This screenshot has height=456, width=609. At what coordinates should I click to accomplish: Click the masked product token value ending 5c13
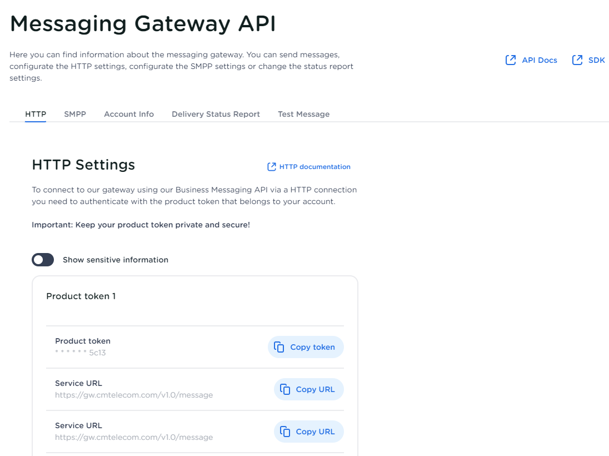(x=81, y=353)
